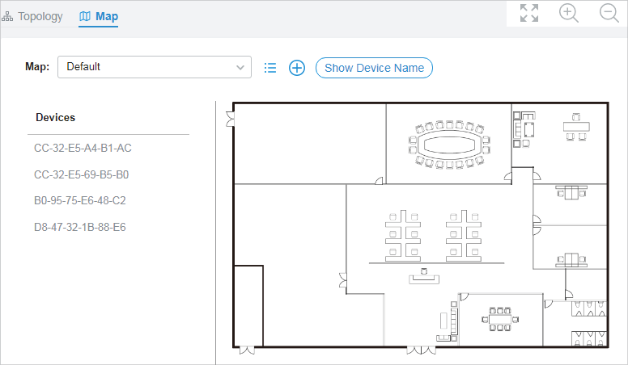Click the oval conference table on the floor plan
Screen dimensions: 628x365
tap(449, 145)
